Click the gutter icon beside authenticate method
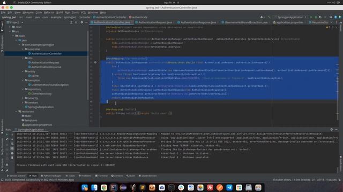The height and width of the screenshot is (192, 343). click(x=95, y=62)
